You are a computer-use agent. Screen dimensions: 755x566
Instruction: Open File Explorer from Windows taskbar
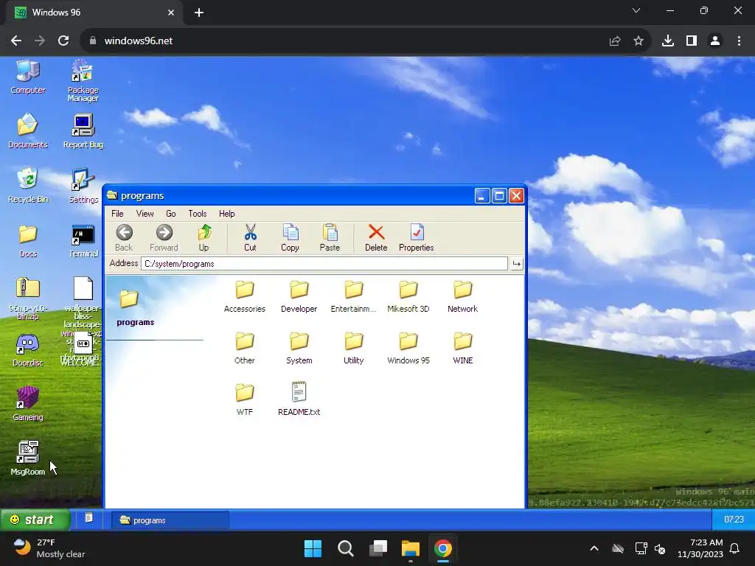click(411, 548)
